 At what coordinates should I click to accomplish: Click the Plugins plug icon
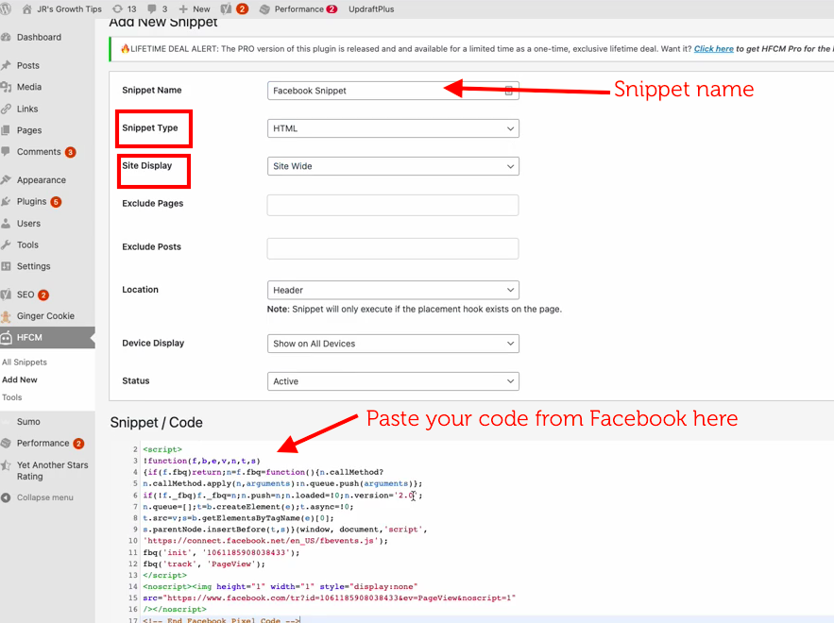(x=6, y=201)
